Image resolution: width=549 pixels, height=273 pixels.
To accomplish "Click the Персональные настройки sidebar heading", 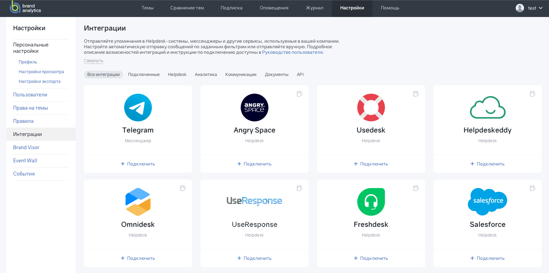I will (x=31, y=48).
